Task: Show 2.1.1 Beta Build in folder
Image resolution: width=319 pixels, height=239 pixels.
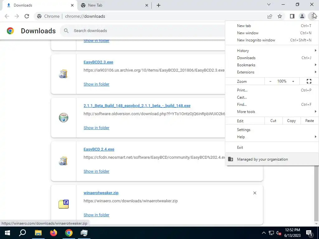Action: [97, 128]
